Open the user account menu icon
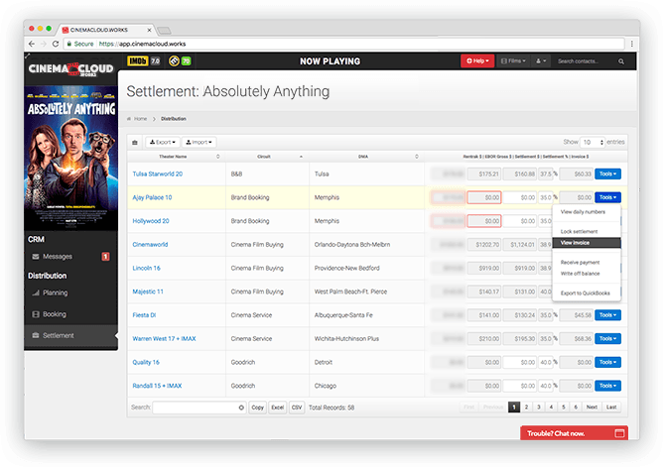 tap(542, 61)
